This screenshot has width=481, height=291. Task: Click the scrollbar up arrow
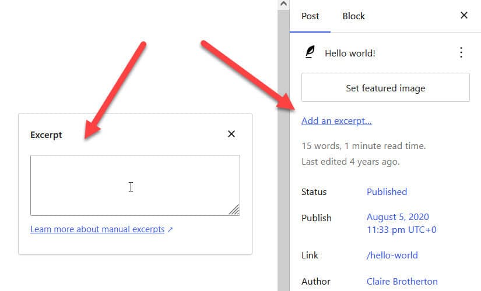pyautogui.click(x=283, y=4)
